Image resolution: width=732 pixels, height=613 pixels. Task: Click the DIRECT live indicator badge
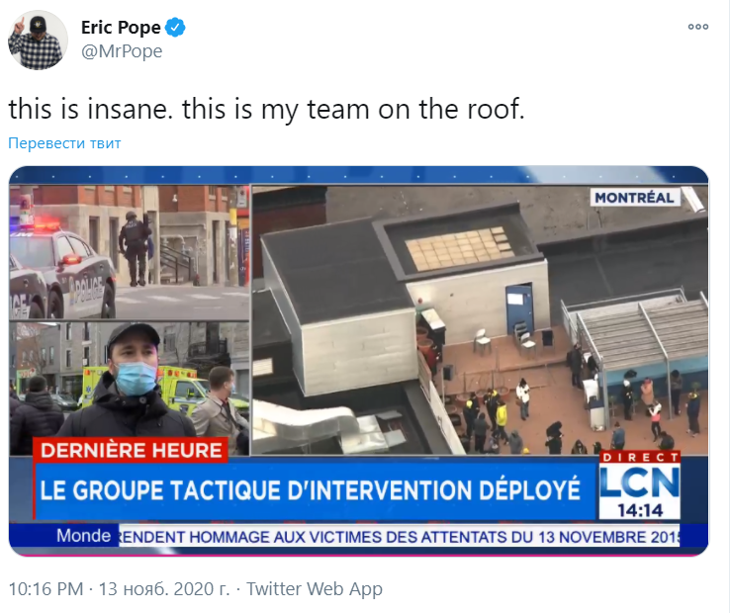click(640, 457)
